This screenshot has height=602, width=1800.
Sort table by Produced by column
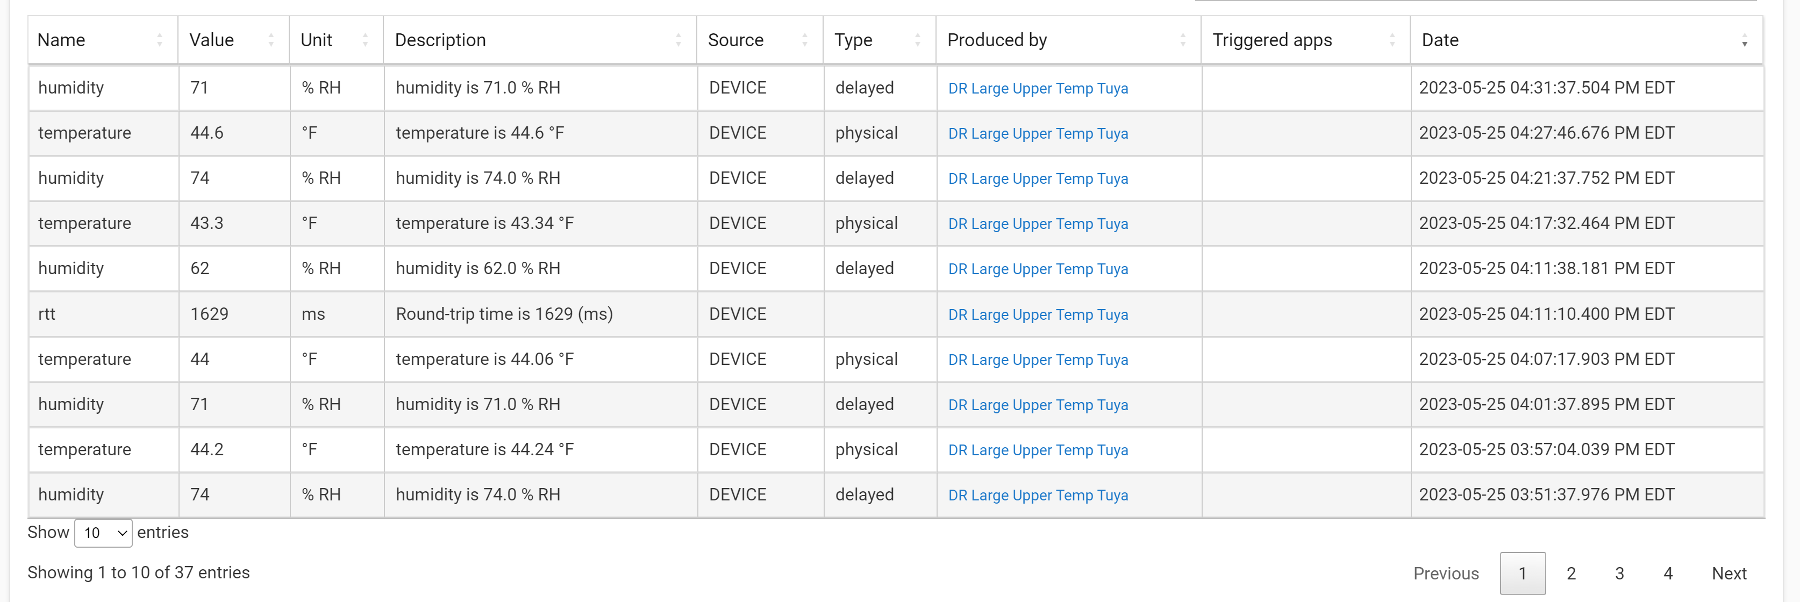[1068, 40]
